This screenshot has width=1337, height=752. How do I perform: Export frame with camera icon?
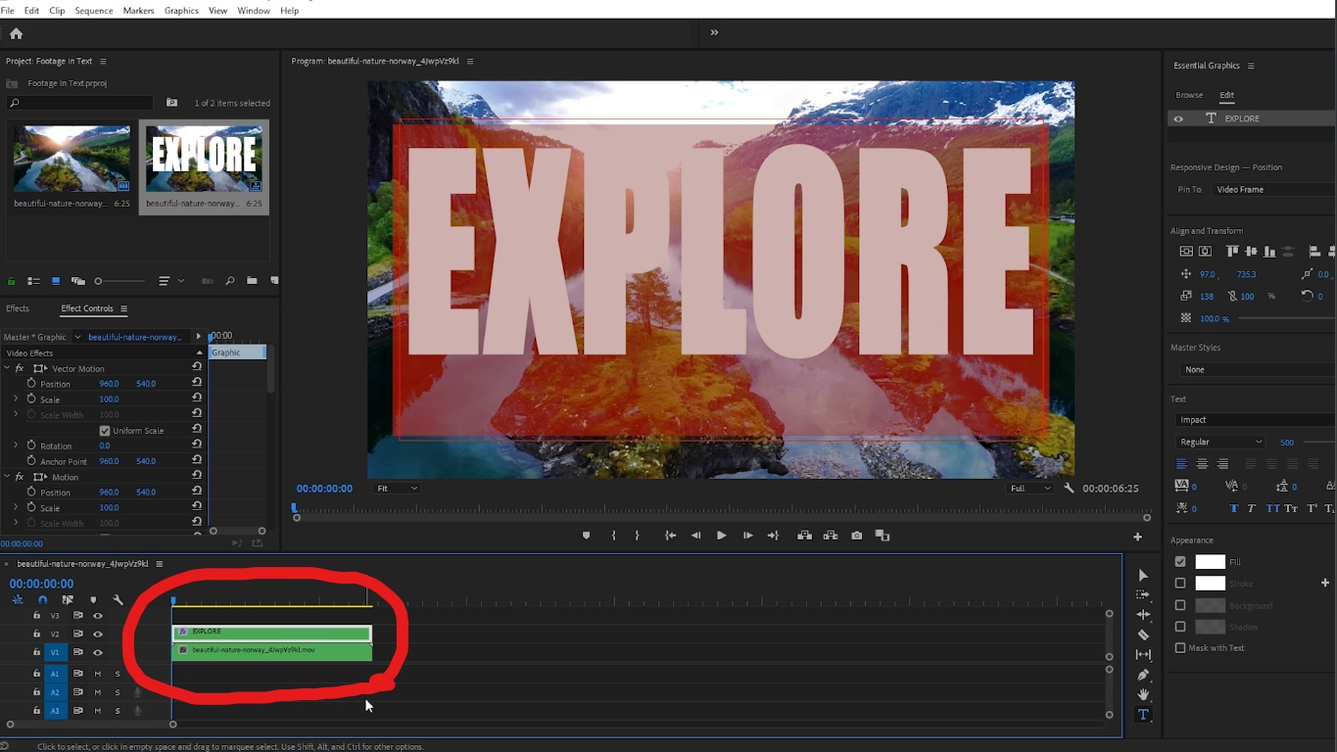[x=857, y=536]
